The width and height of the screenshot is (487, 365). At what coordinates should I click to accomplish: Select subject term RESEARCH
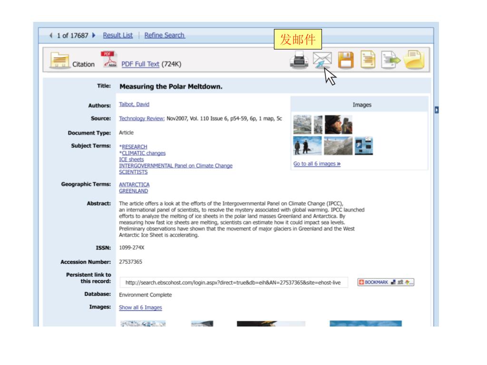134,147
